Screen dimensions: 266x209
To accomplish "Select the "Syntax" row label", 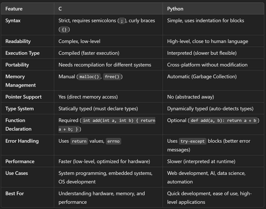I will point(13,21).
